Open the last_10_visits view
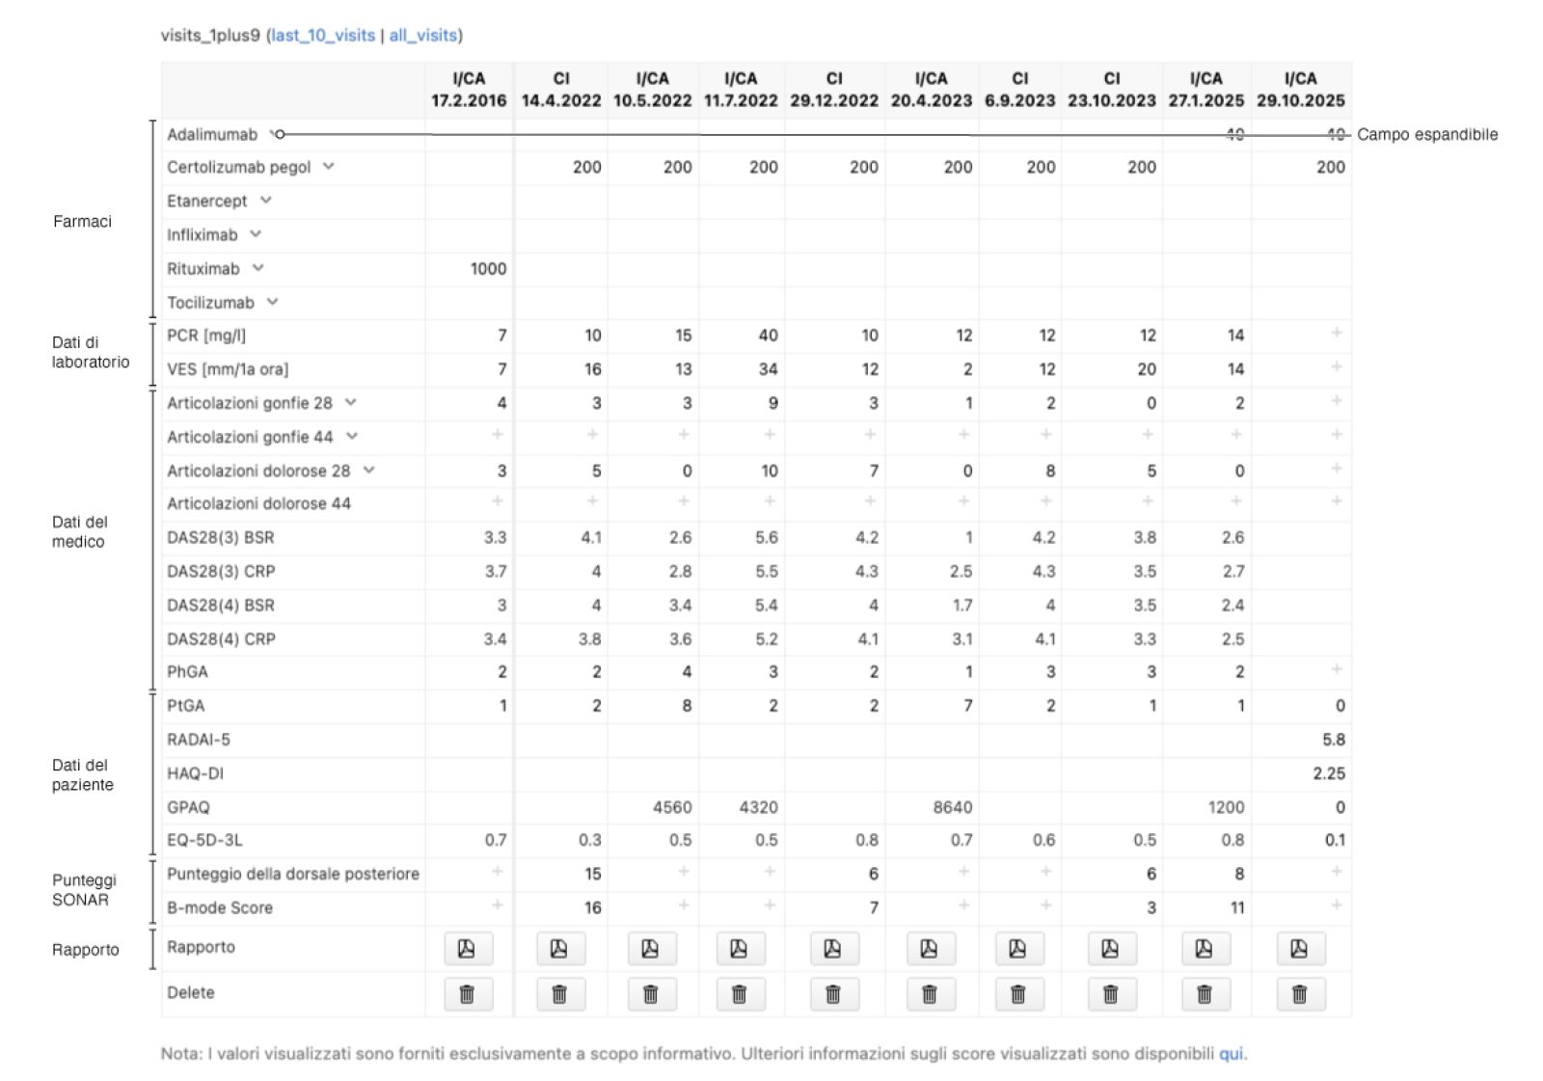The height and width of the screenshot is (1081, 1543). (x=322, y=35)
